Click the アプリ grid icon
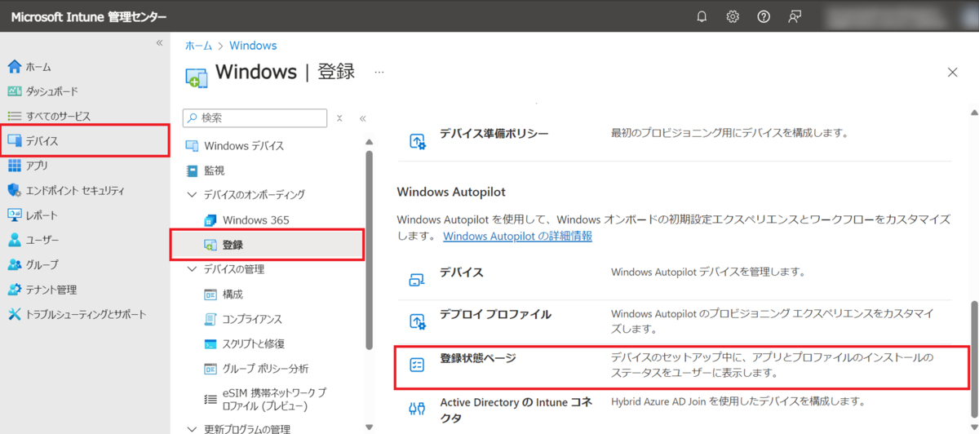 coord(14,166)
